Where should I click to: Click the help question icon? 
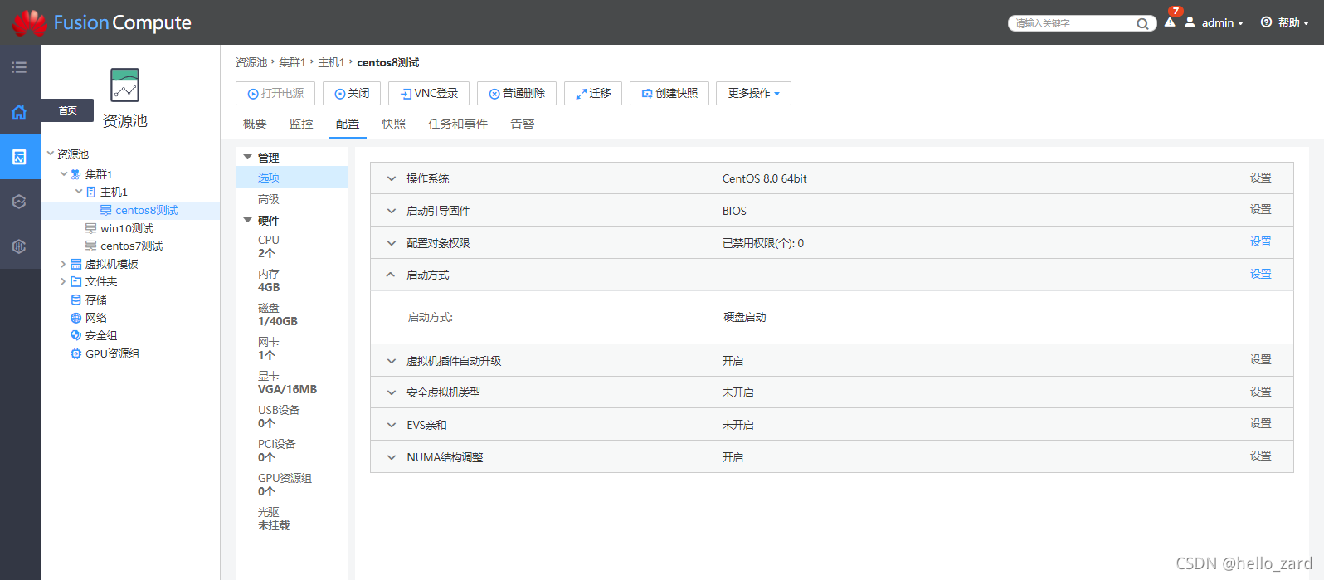point(1266,22)
